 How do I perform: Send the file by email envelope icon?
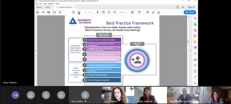[x=54, y=12]
